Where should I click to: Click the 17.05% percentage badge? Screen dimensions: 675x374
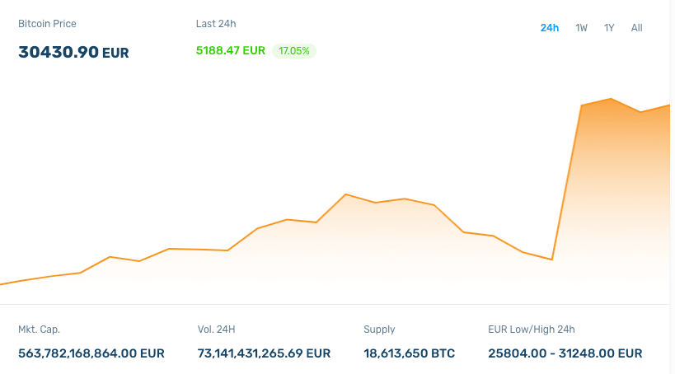pos(294,51)
